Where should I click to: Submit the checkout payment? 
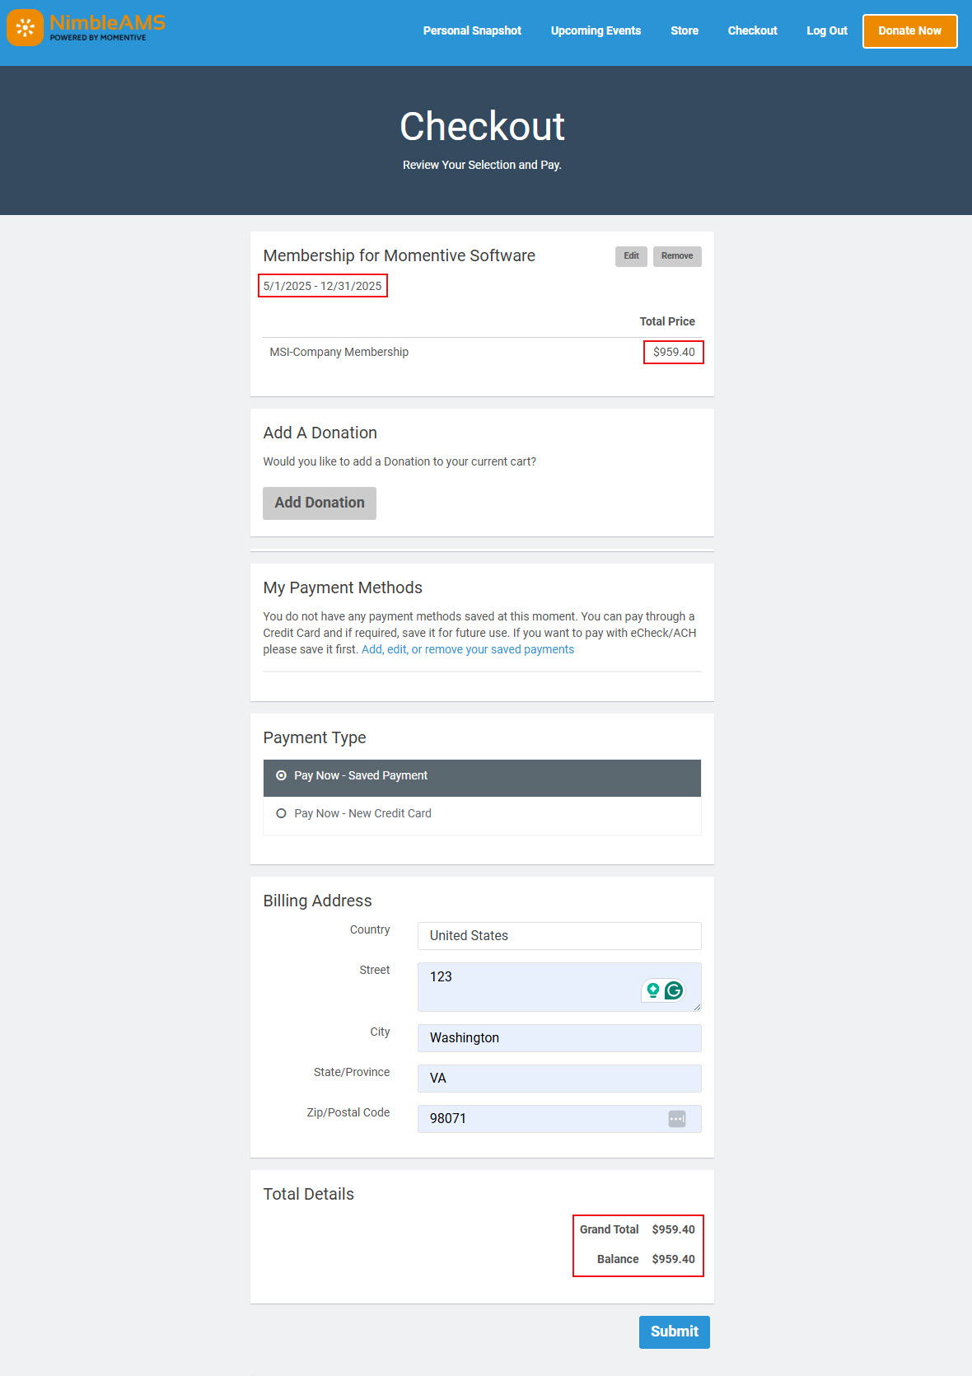point(674,1332)
